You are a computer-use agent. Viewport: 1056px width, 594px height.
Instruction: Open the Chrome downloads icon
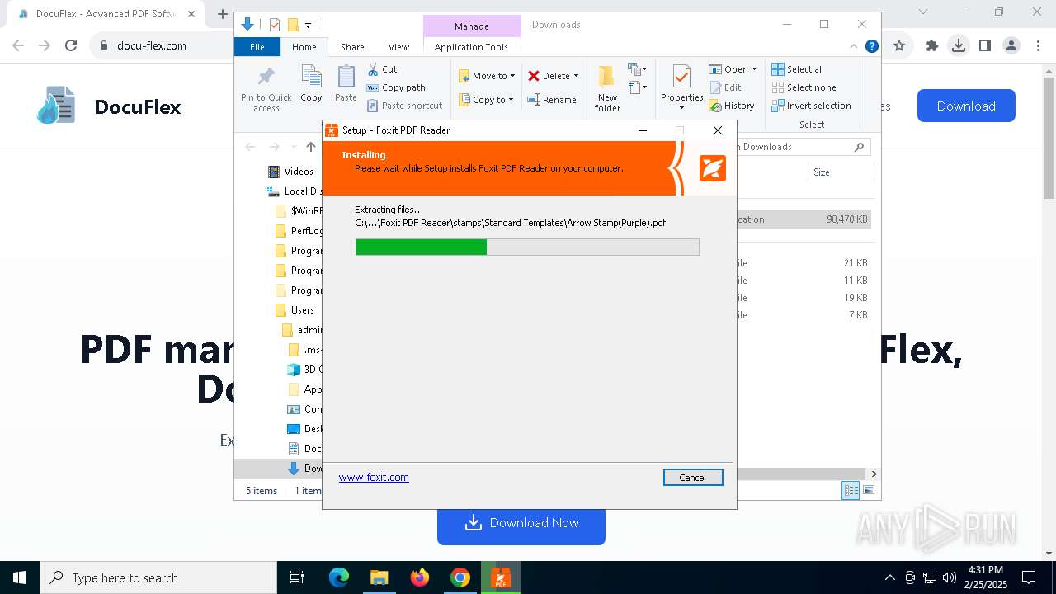click(x=959, y=45)
